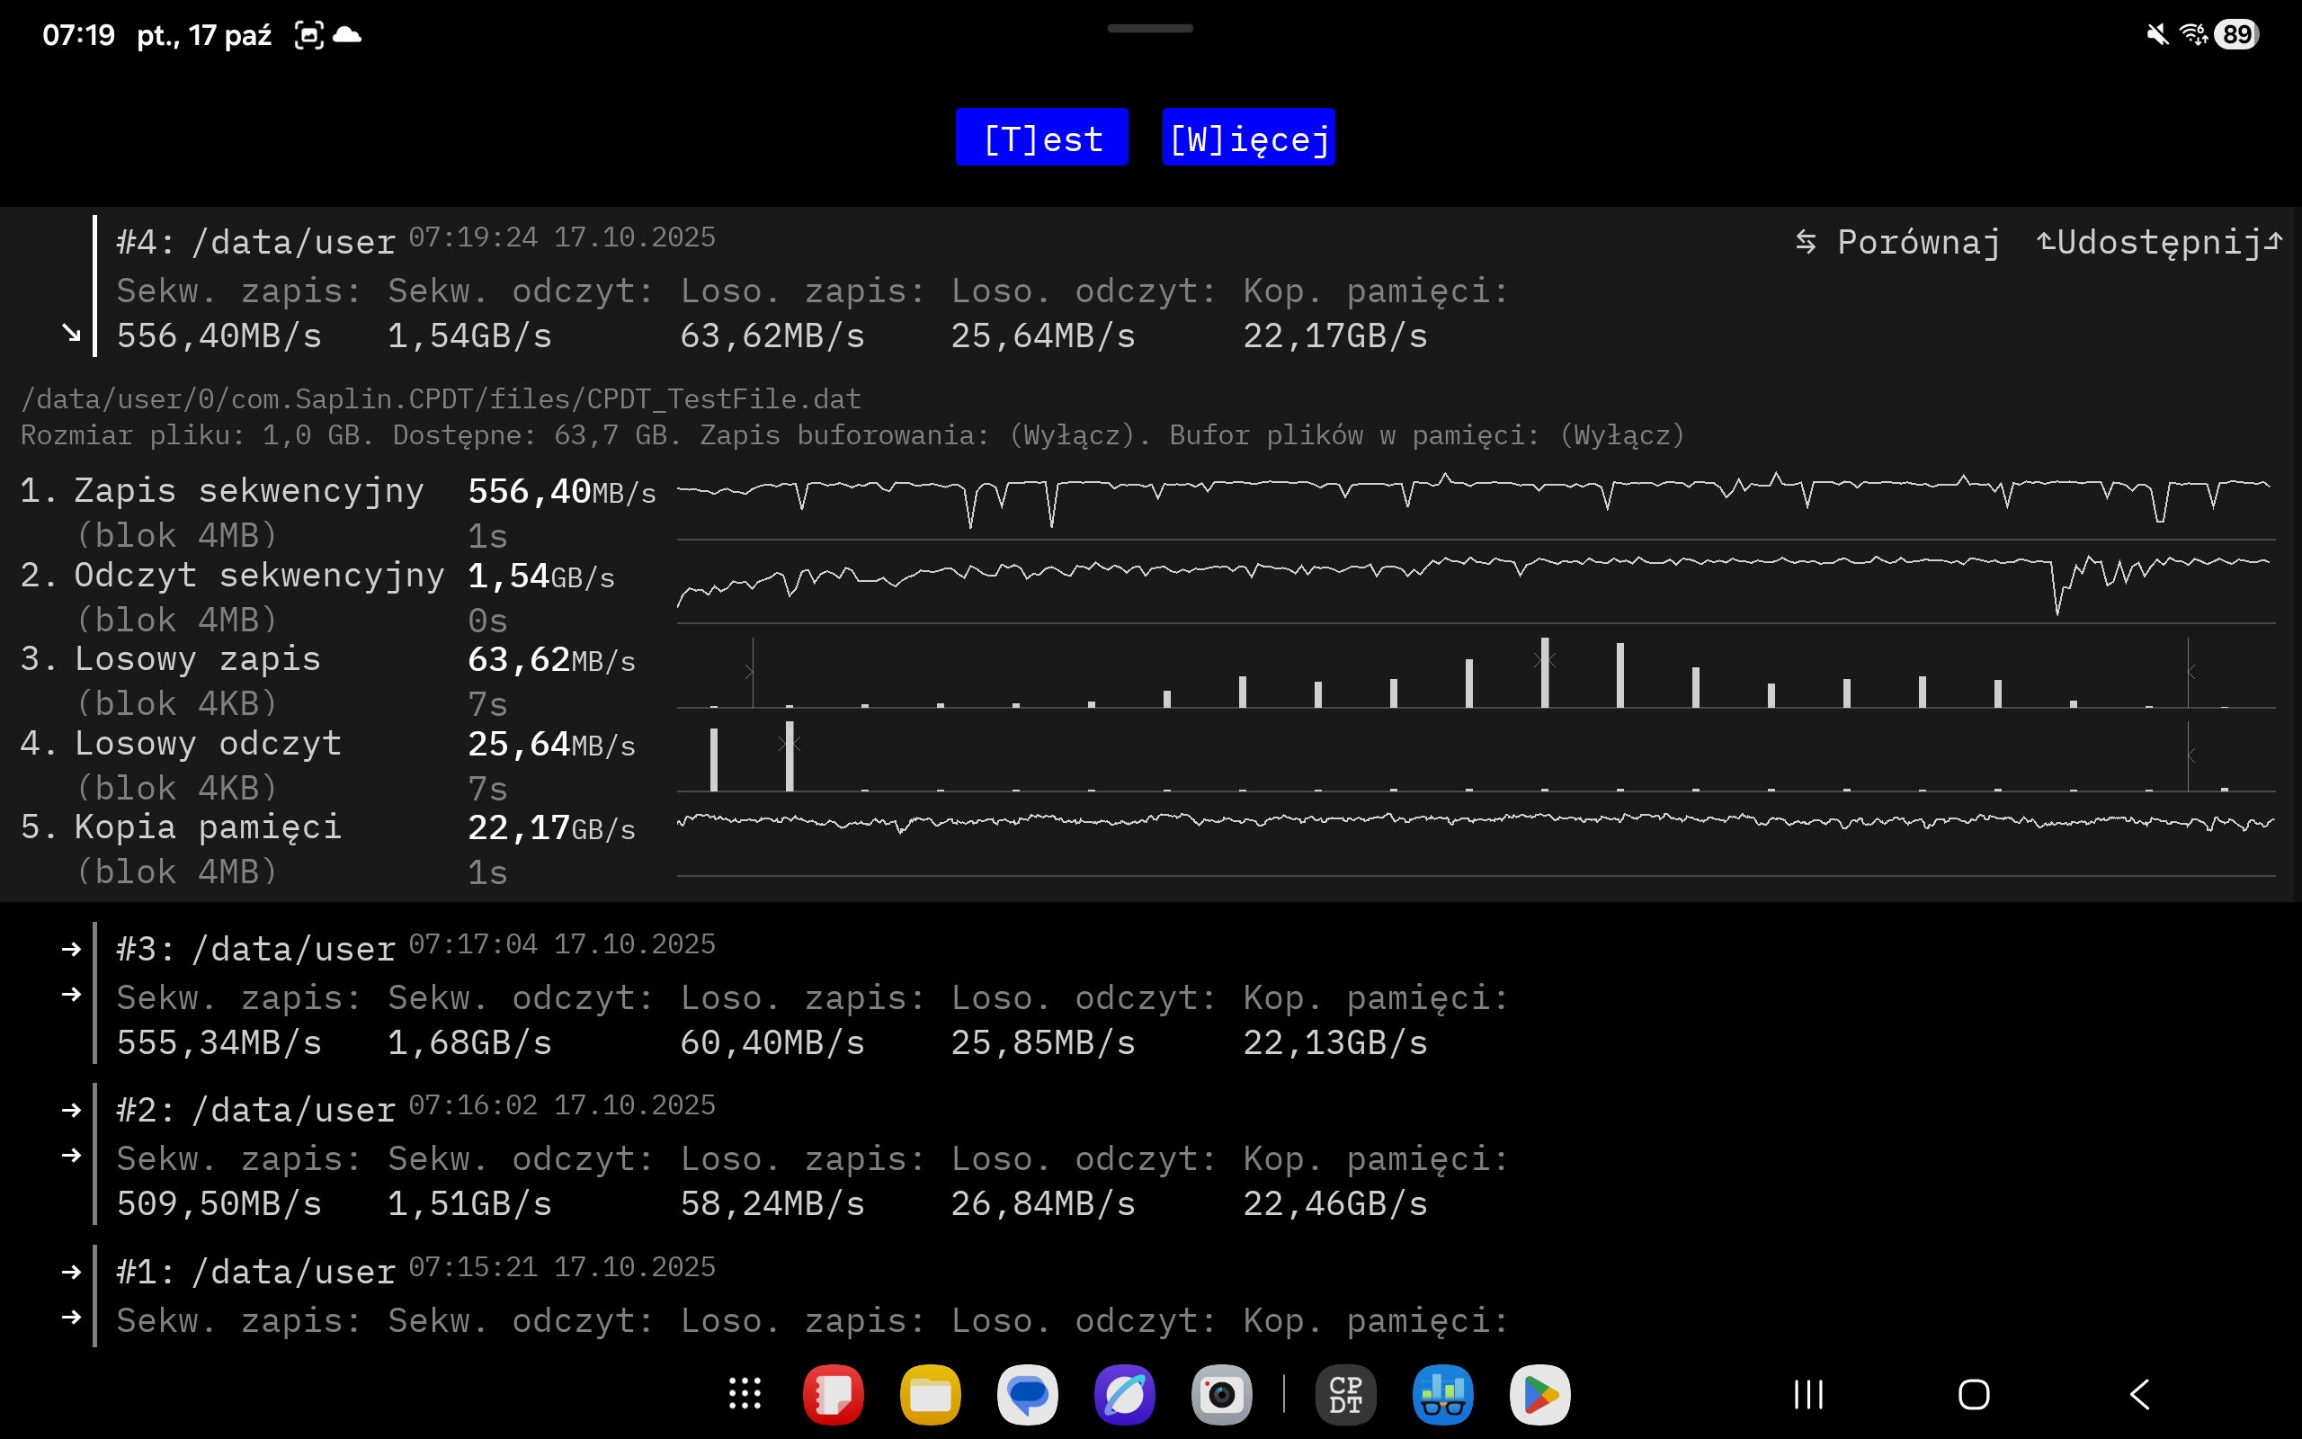Collapse result #4 with the diagonal arrow

point(71,333)
